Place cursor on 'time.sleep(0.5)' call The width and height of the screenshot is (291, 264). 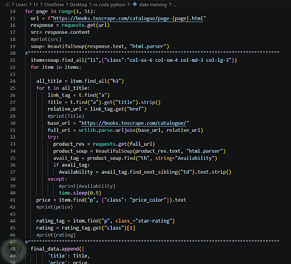pyautogui.click(x=80, y=193)
